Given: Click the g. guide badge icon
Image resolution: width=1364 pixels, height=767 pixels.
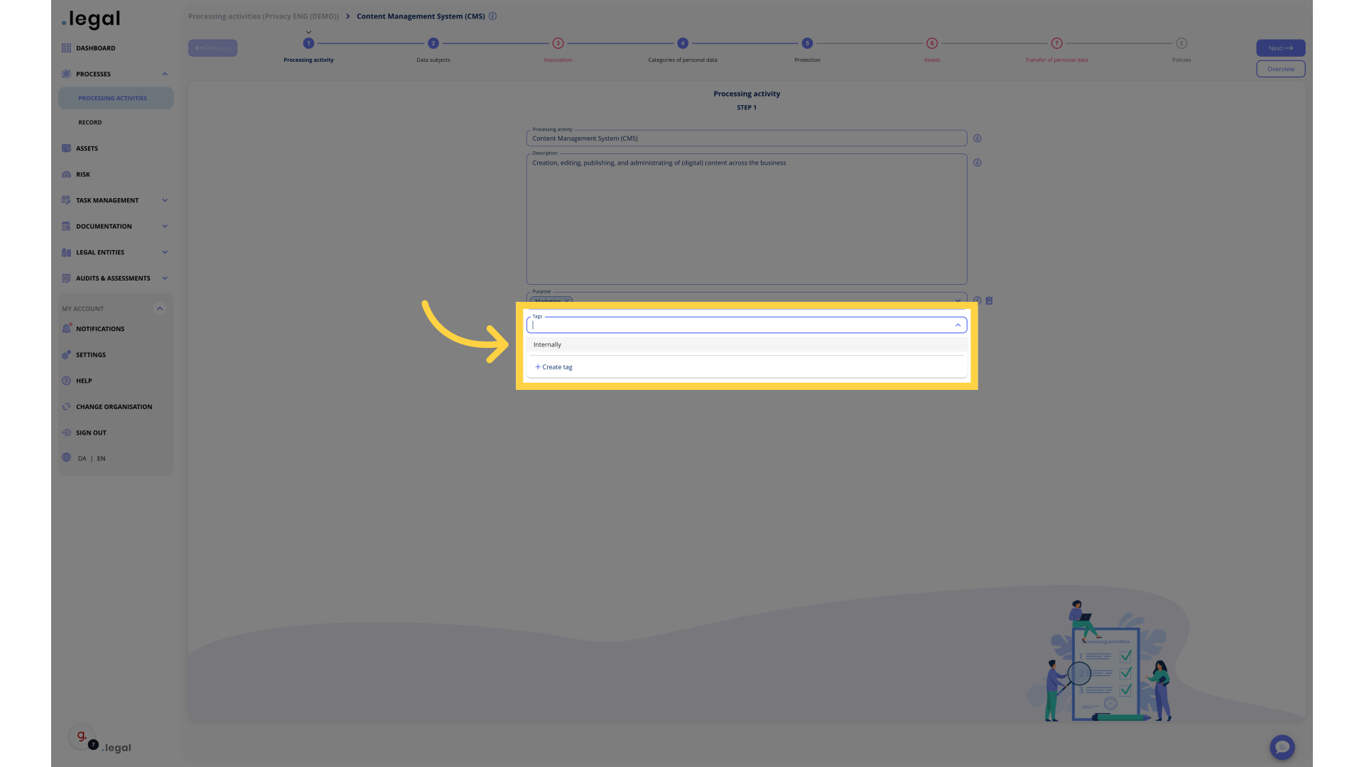Looking at the screenshot, I should click(82, 736).
